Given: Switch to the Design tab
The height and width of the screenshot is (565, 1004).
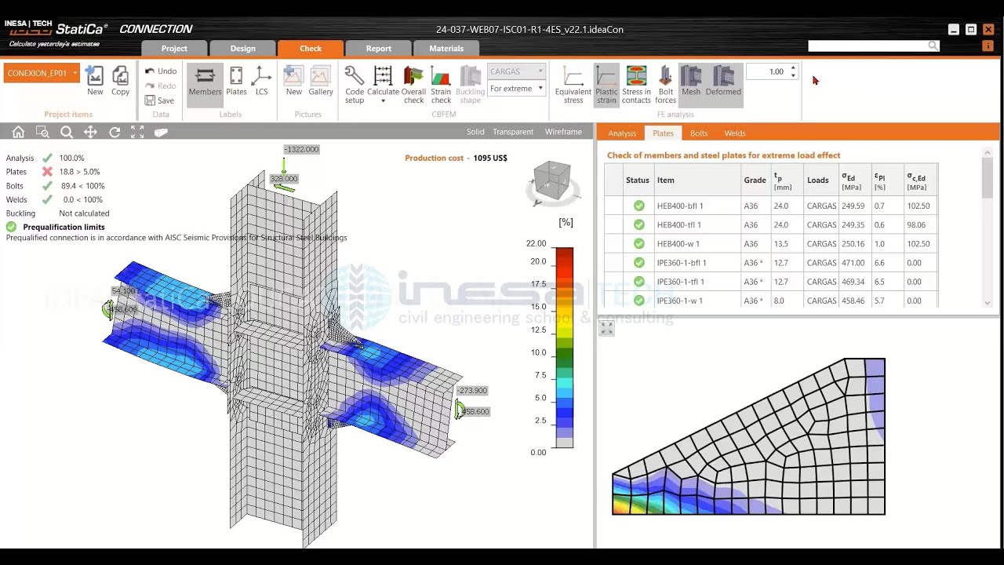Looking at the screenshot, I should coord(243,49).
